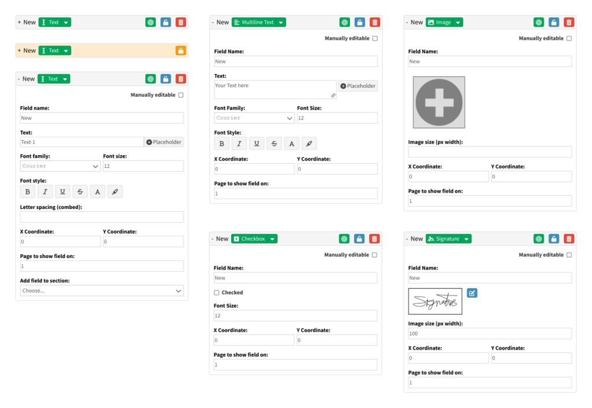Delete the Multiline Text field with red trash icon
The image size is (592, 408).
pyautogui.click(x=375, y=23)
